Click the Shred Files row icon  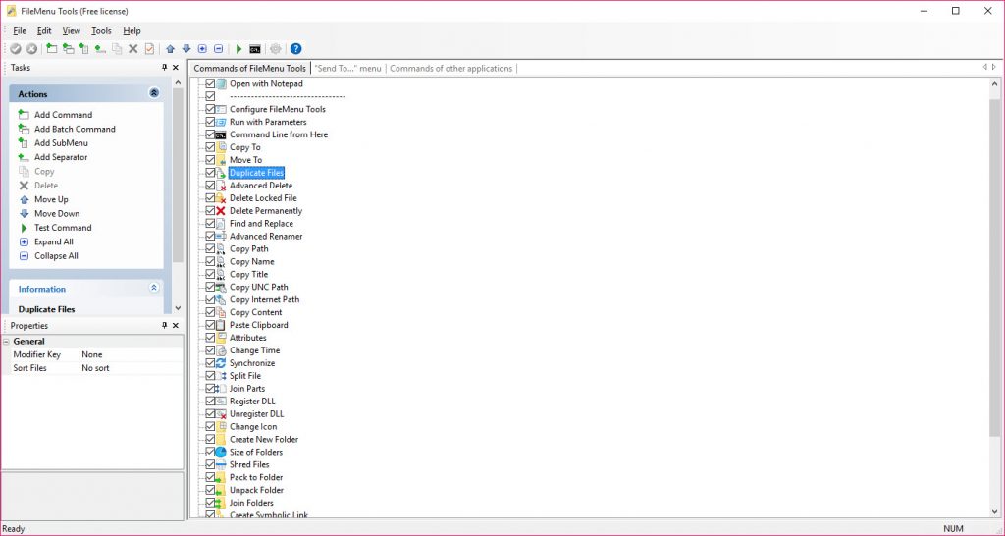point(221,465)
